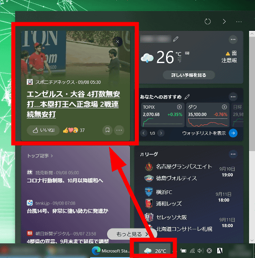
Task: Select 徳島ヴォルティス team row
Action: [x=171, y=178]
